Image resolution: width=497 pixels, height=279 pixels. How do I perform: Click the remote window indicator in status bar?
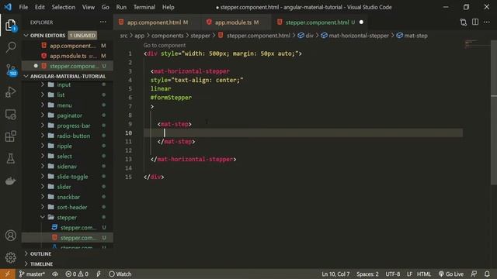7,274
